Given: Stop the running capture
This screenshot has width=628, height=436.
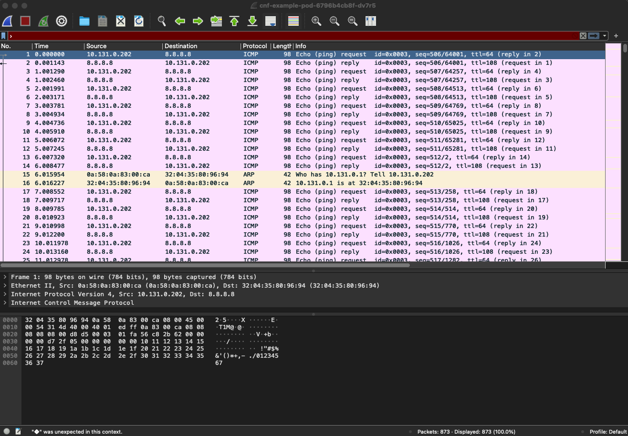Looking at the screenshot, I should (x=25, y=21).
